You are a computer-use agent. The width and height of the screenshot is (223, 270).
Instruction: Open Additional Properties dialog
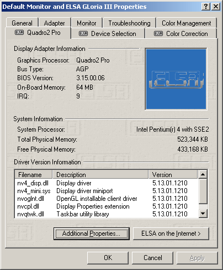tap(92, 233)
